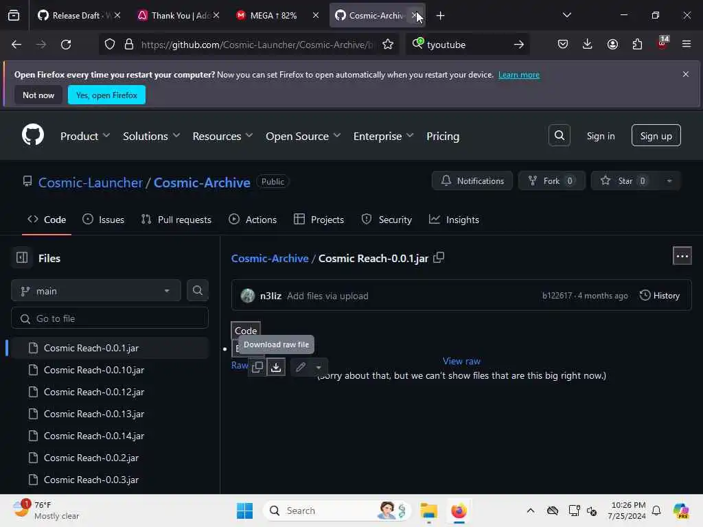Click the Firefox taskbar icon
This screenshot has height=527, width=703.
point(459,511)
